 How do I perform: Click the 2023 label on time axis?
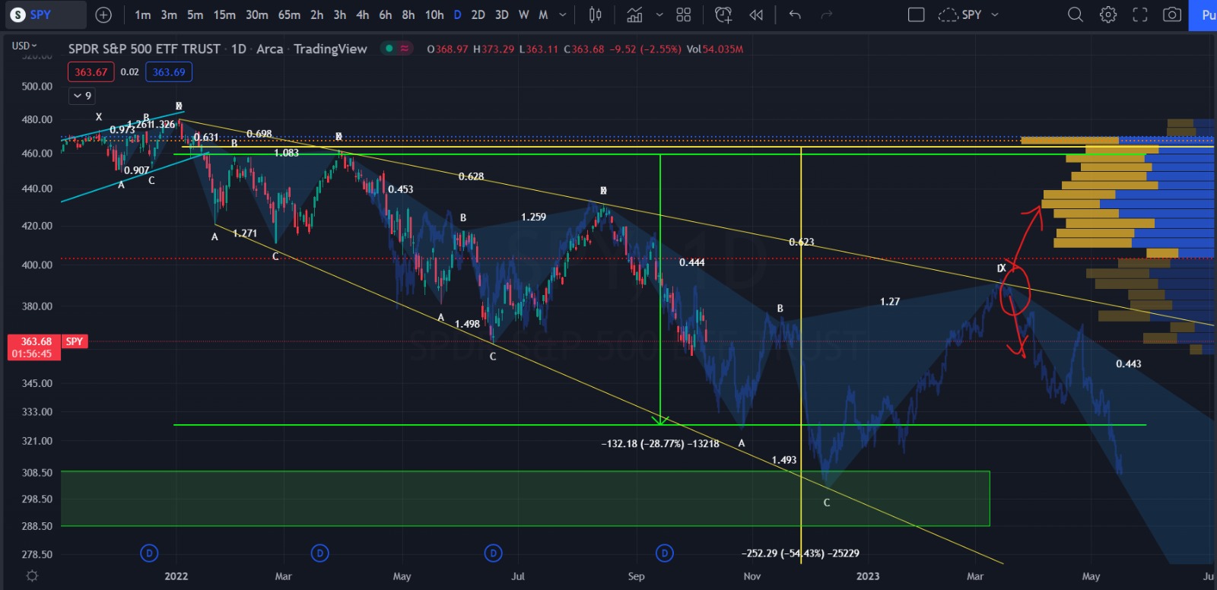(x=868, y=576)
